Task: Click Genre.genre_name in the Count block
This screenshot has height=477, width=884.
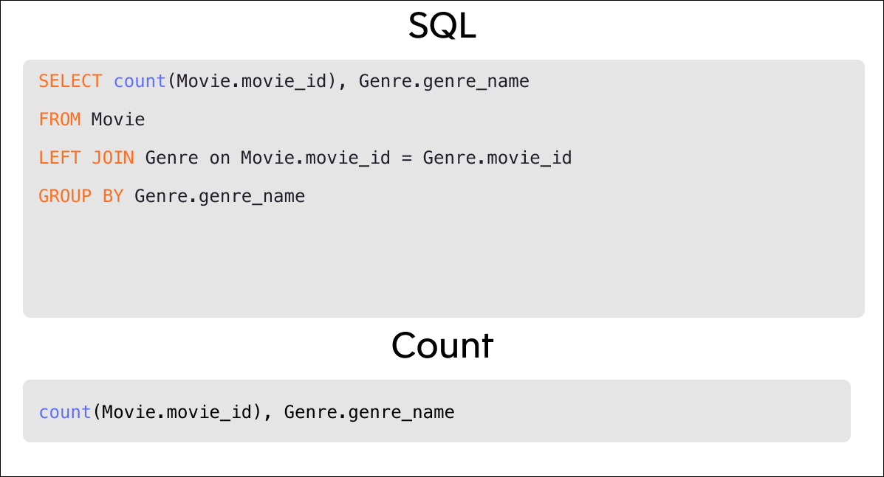Action: pyautogui.click(x=369, y=412)
